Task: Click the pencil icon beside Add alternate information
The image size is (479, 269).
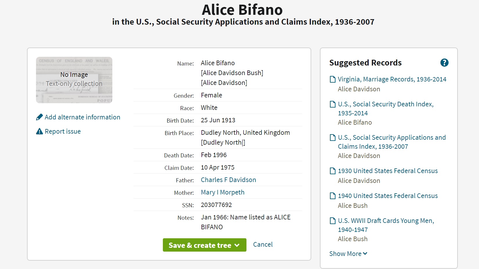Action: (39, 117)
